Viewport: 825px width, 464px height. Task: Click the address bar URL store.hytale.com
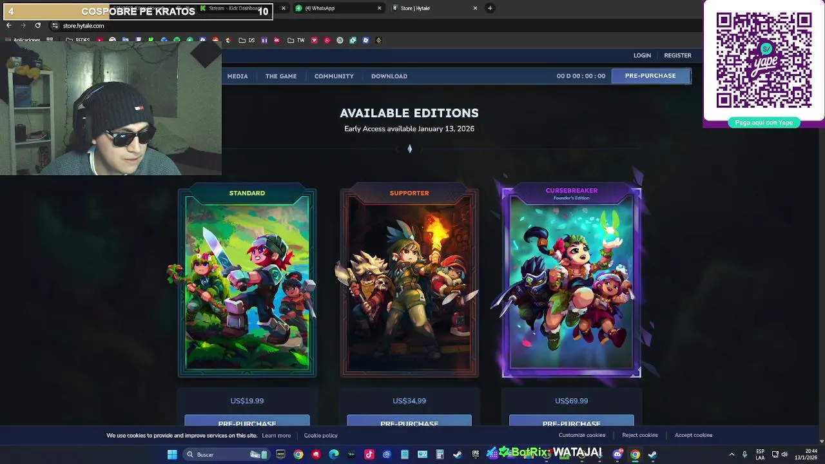click(x=83, y=26)
